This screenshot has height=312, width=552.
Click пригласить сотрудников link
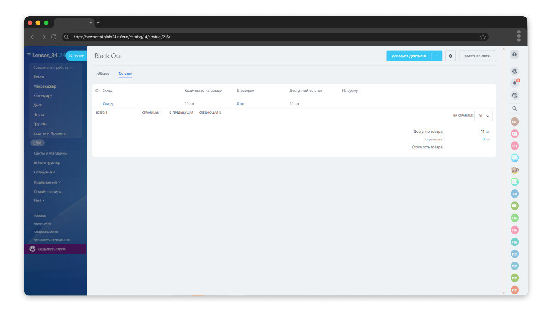[x=52, y=240]
